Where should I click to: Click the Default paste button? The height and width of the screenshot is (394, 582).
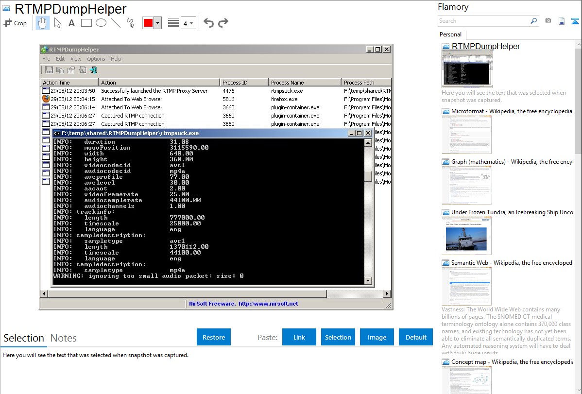416,337
